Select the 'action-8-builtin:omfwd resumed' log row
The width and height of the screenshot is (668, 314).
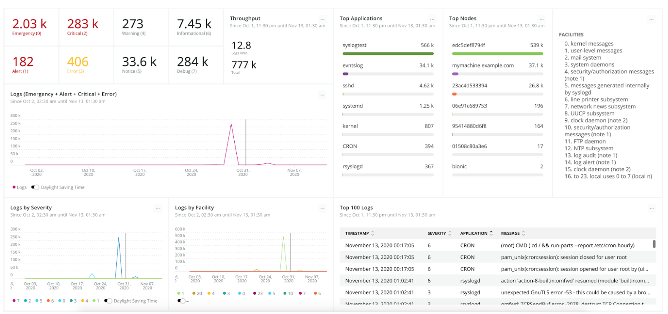[x=498, y=281]
